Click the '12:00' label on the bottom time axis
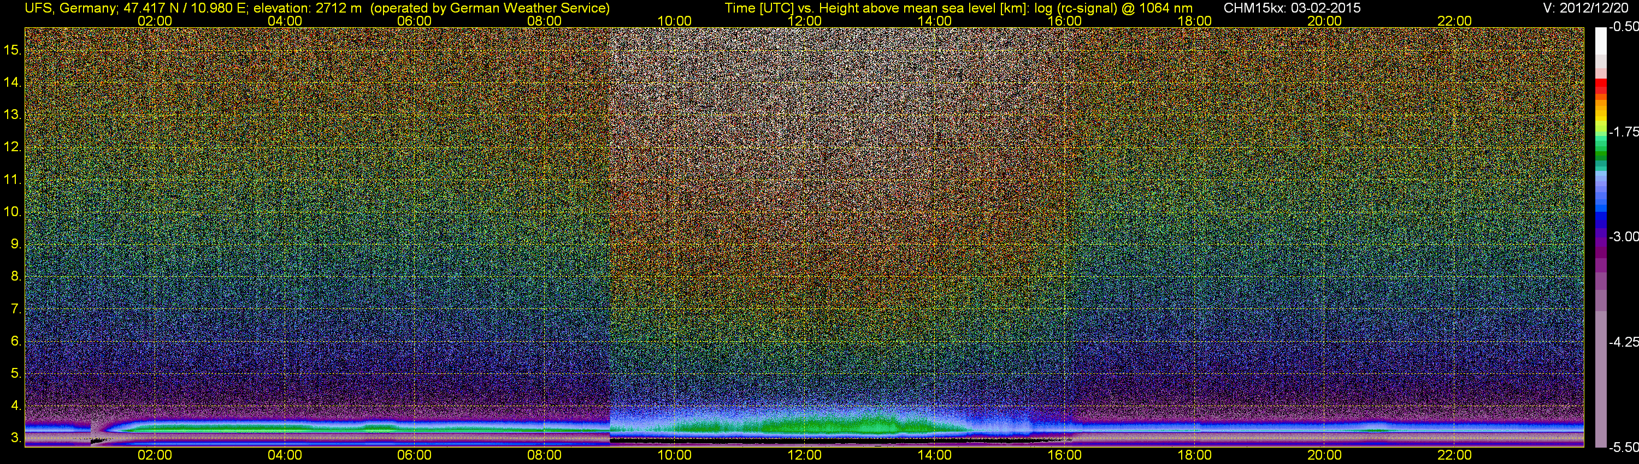Screen dimensions: 1639x464 pyautogui.click(x=805, y=455)
